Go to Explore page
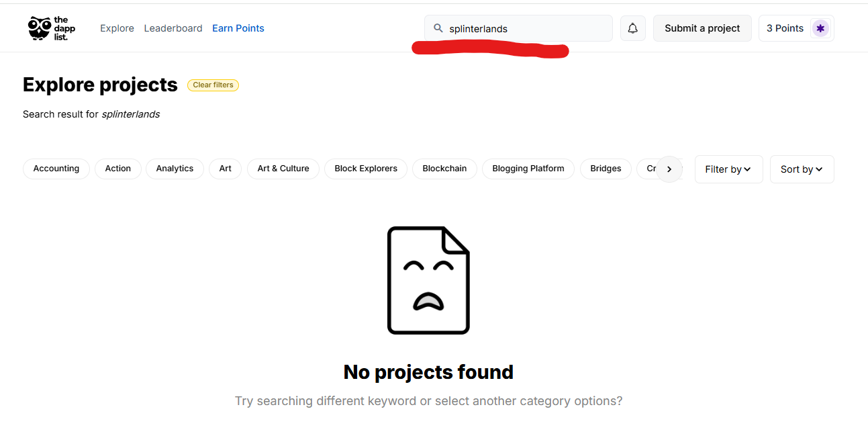 (x=117, y=28)
